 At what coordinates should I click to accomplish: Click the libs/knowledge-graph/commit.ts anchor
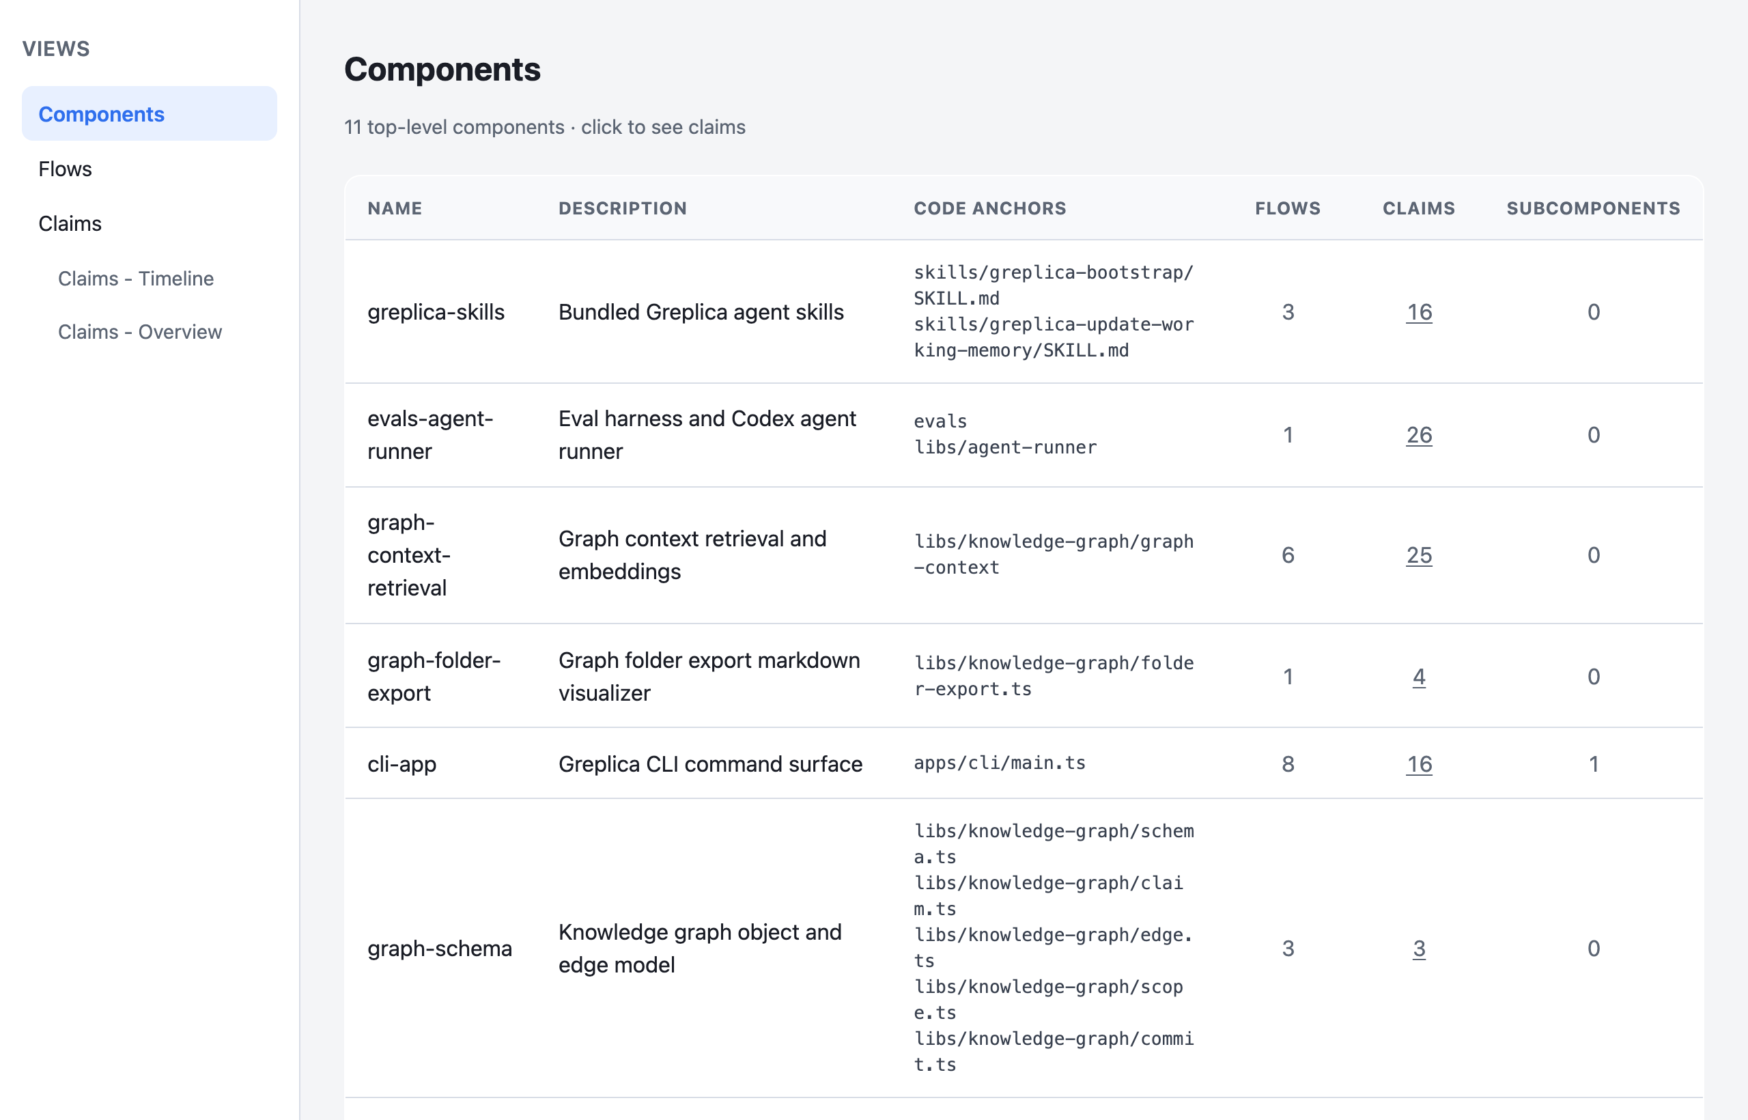[1054, 1051]
